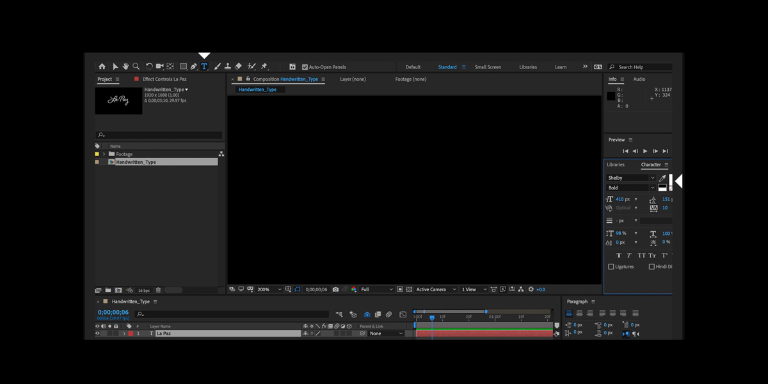The height and width of the screenshot is (384, 768).
Task: Toggle the transparency grid in viewer
Action: [409, 289]
